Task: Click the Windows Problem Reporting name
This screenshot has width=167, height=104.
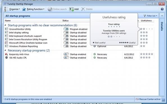Action: click(23, 46)
